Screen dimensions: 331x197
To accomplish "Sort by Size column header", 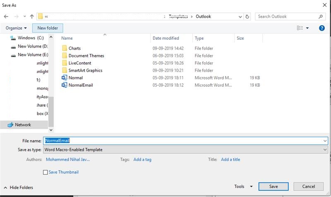I will (x=240, y=38).
